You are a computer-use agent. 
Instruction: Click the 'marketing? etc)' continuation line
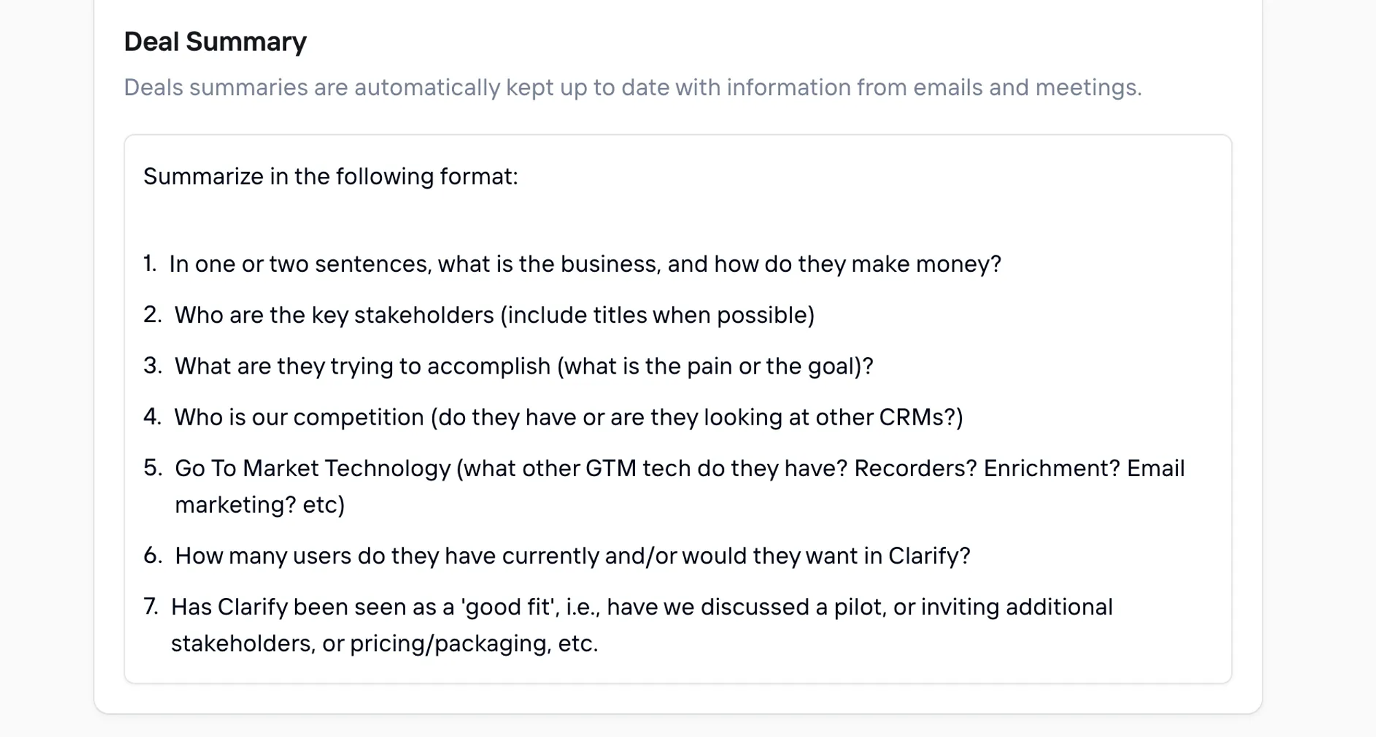[260, 505]
